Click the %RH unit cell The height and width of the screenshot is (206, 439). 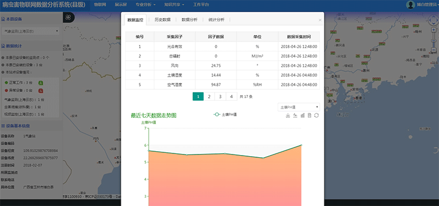257,85
